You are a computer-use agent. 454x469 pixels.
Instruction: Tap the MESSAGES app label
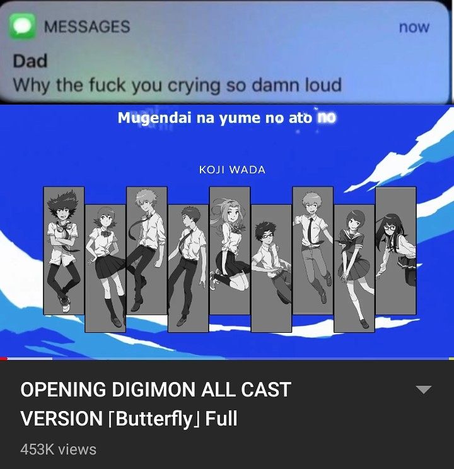coord(87,26)
